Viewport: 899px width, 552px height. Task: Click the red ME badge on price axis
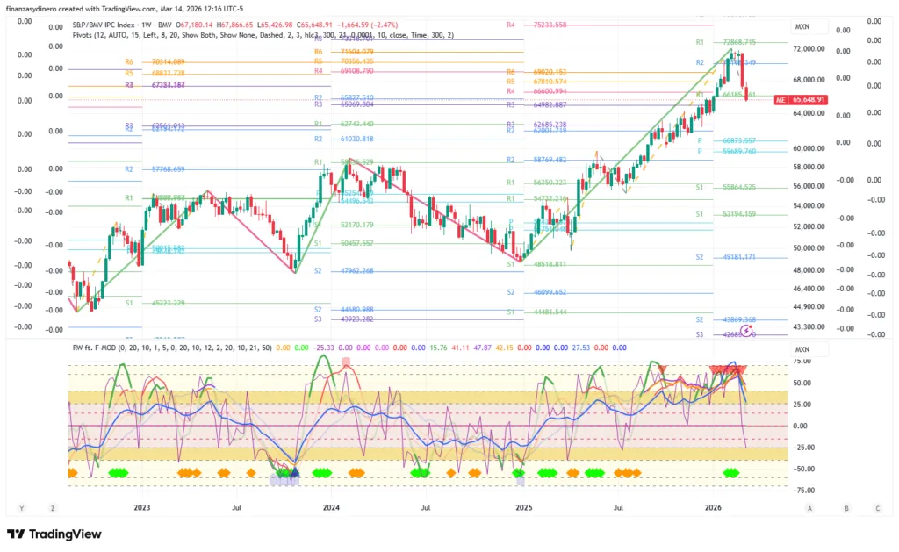pos(780,100)
